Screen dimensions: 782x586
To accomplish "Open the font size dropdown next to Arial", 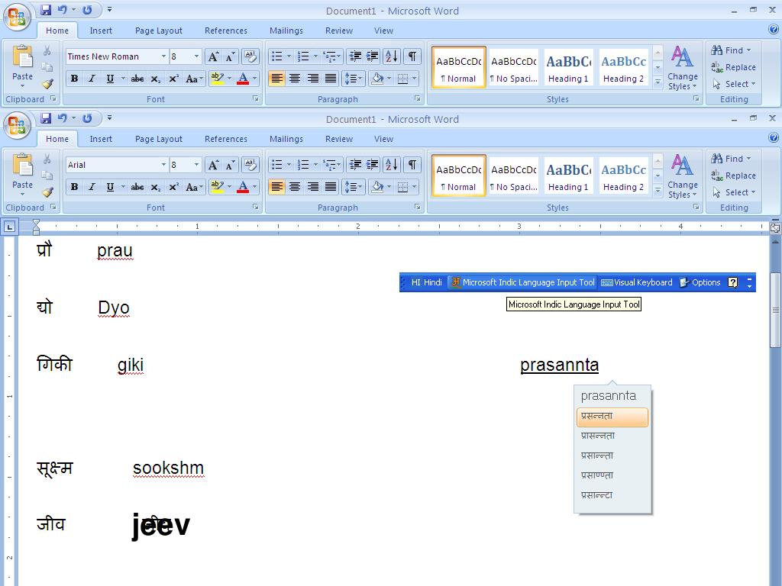I will (x=196, y=165).
